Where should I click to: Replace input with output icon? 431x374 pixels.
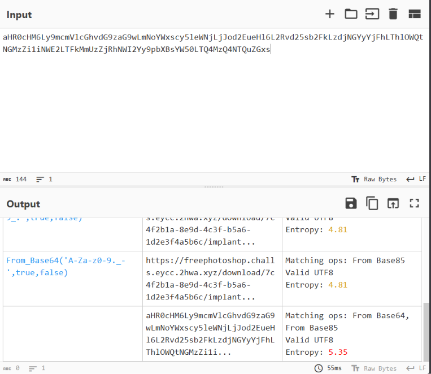[393, 203]
